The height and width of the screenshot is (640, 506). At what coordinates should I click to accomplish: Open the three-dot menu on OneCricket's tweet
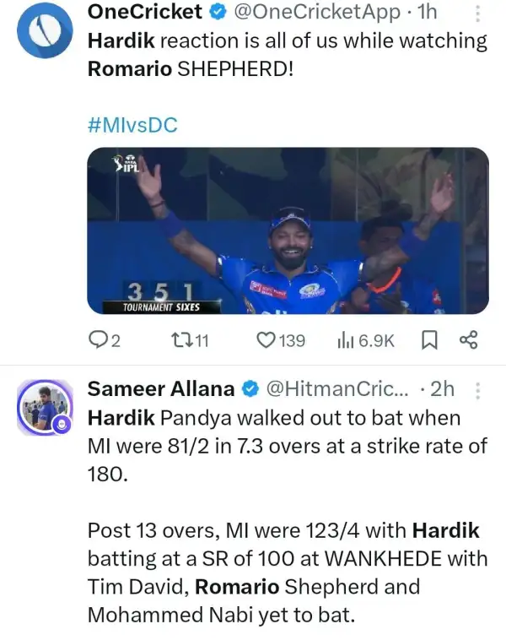point(478,14)
